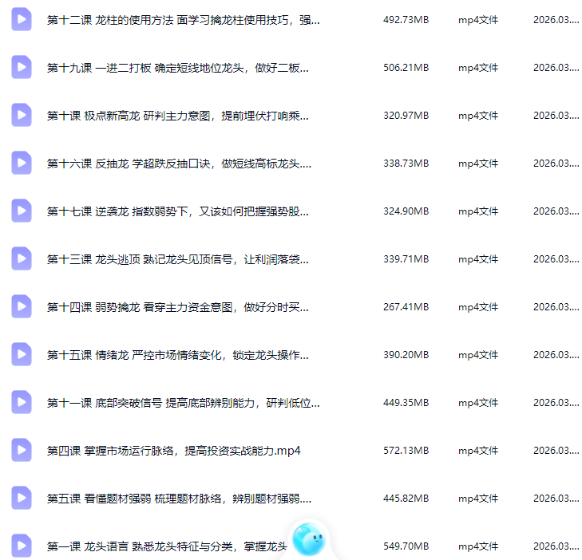Image resolution: width=582 pixels, height=560 pixels.
Task: Click the play icon for 第十五课 情绪龙
Action: point(22,355)
